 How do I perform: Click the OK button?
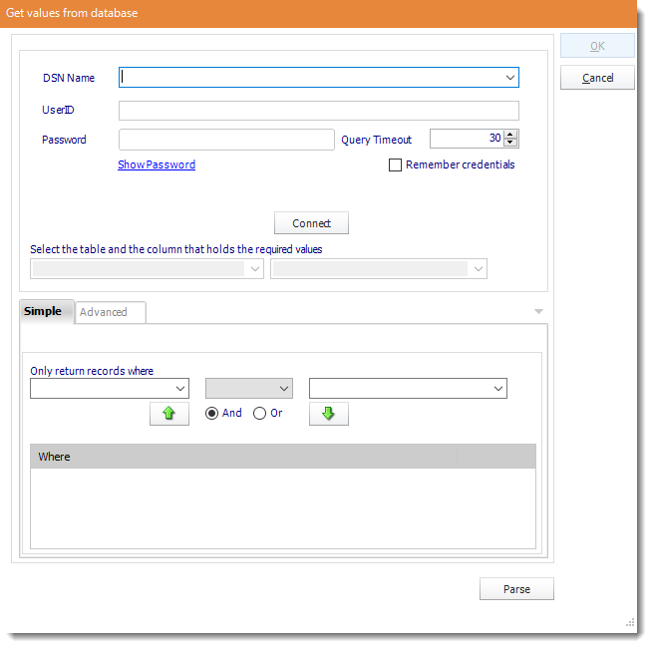point(597,46)
